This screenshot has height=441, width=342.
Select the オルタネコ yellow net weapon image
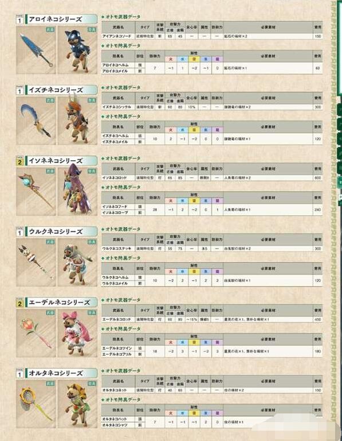point(36,404)
